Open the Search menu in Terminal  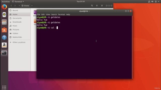click(54, 14)
